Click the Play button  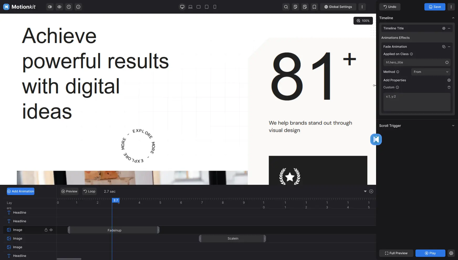(x=430, y=253)
